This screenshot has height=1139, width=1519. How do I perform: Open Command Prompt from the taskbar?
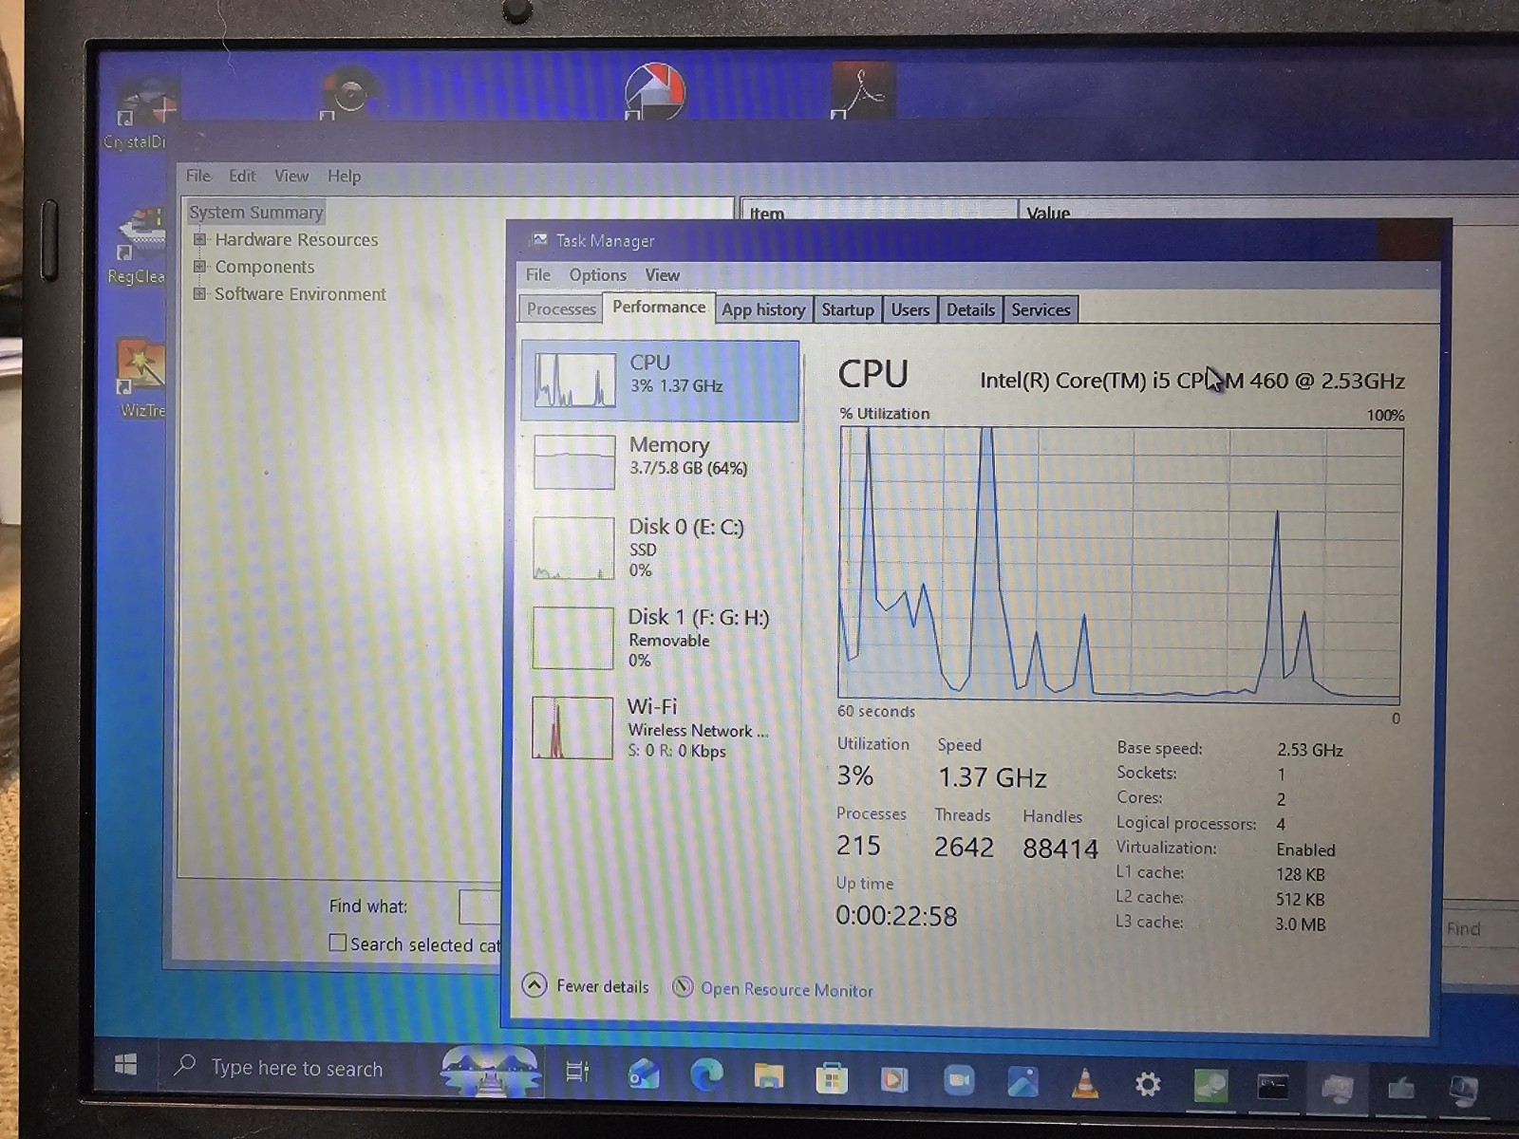click(x=1273, y=1086)
